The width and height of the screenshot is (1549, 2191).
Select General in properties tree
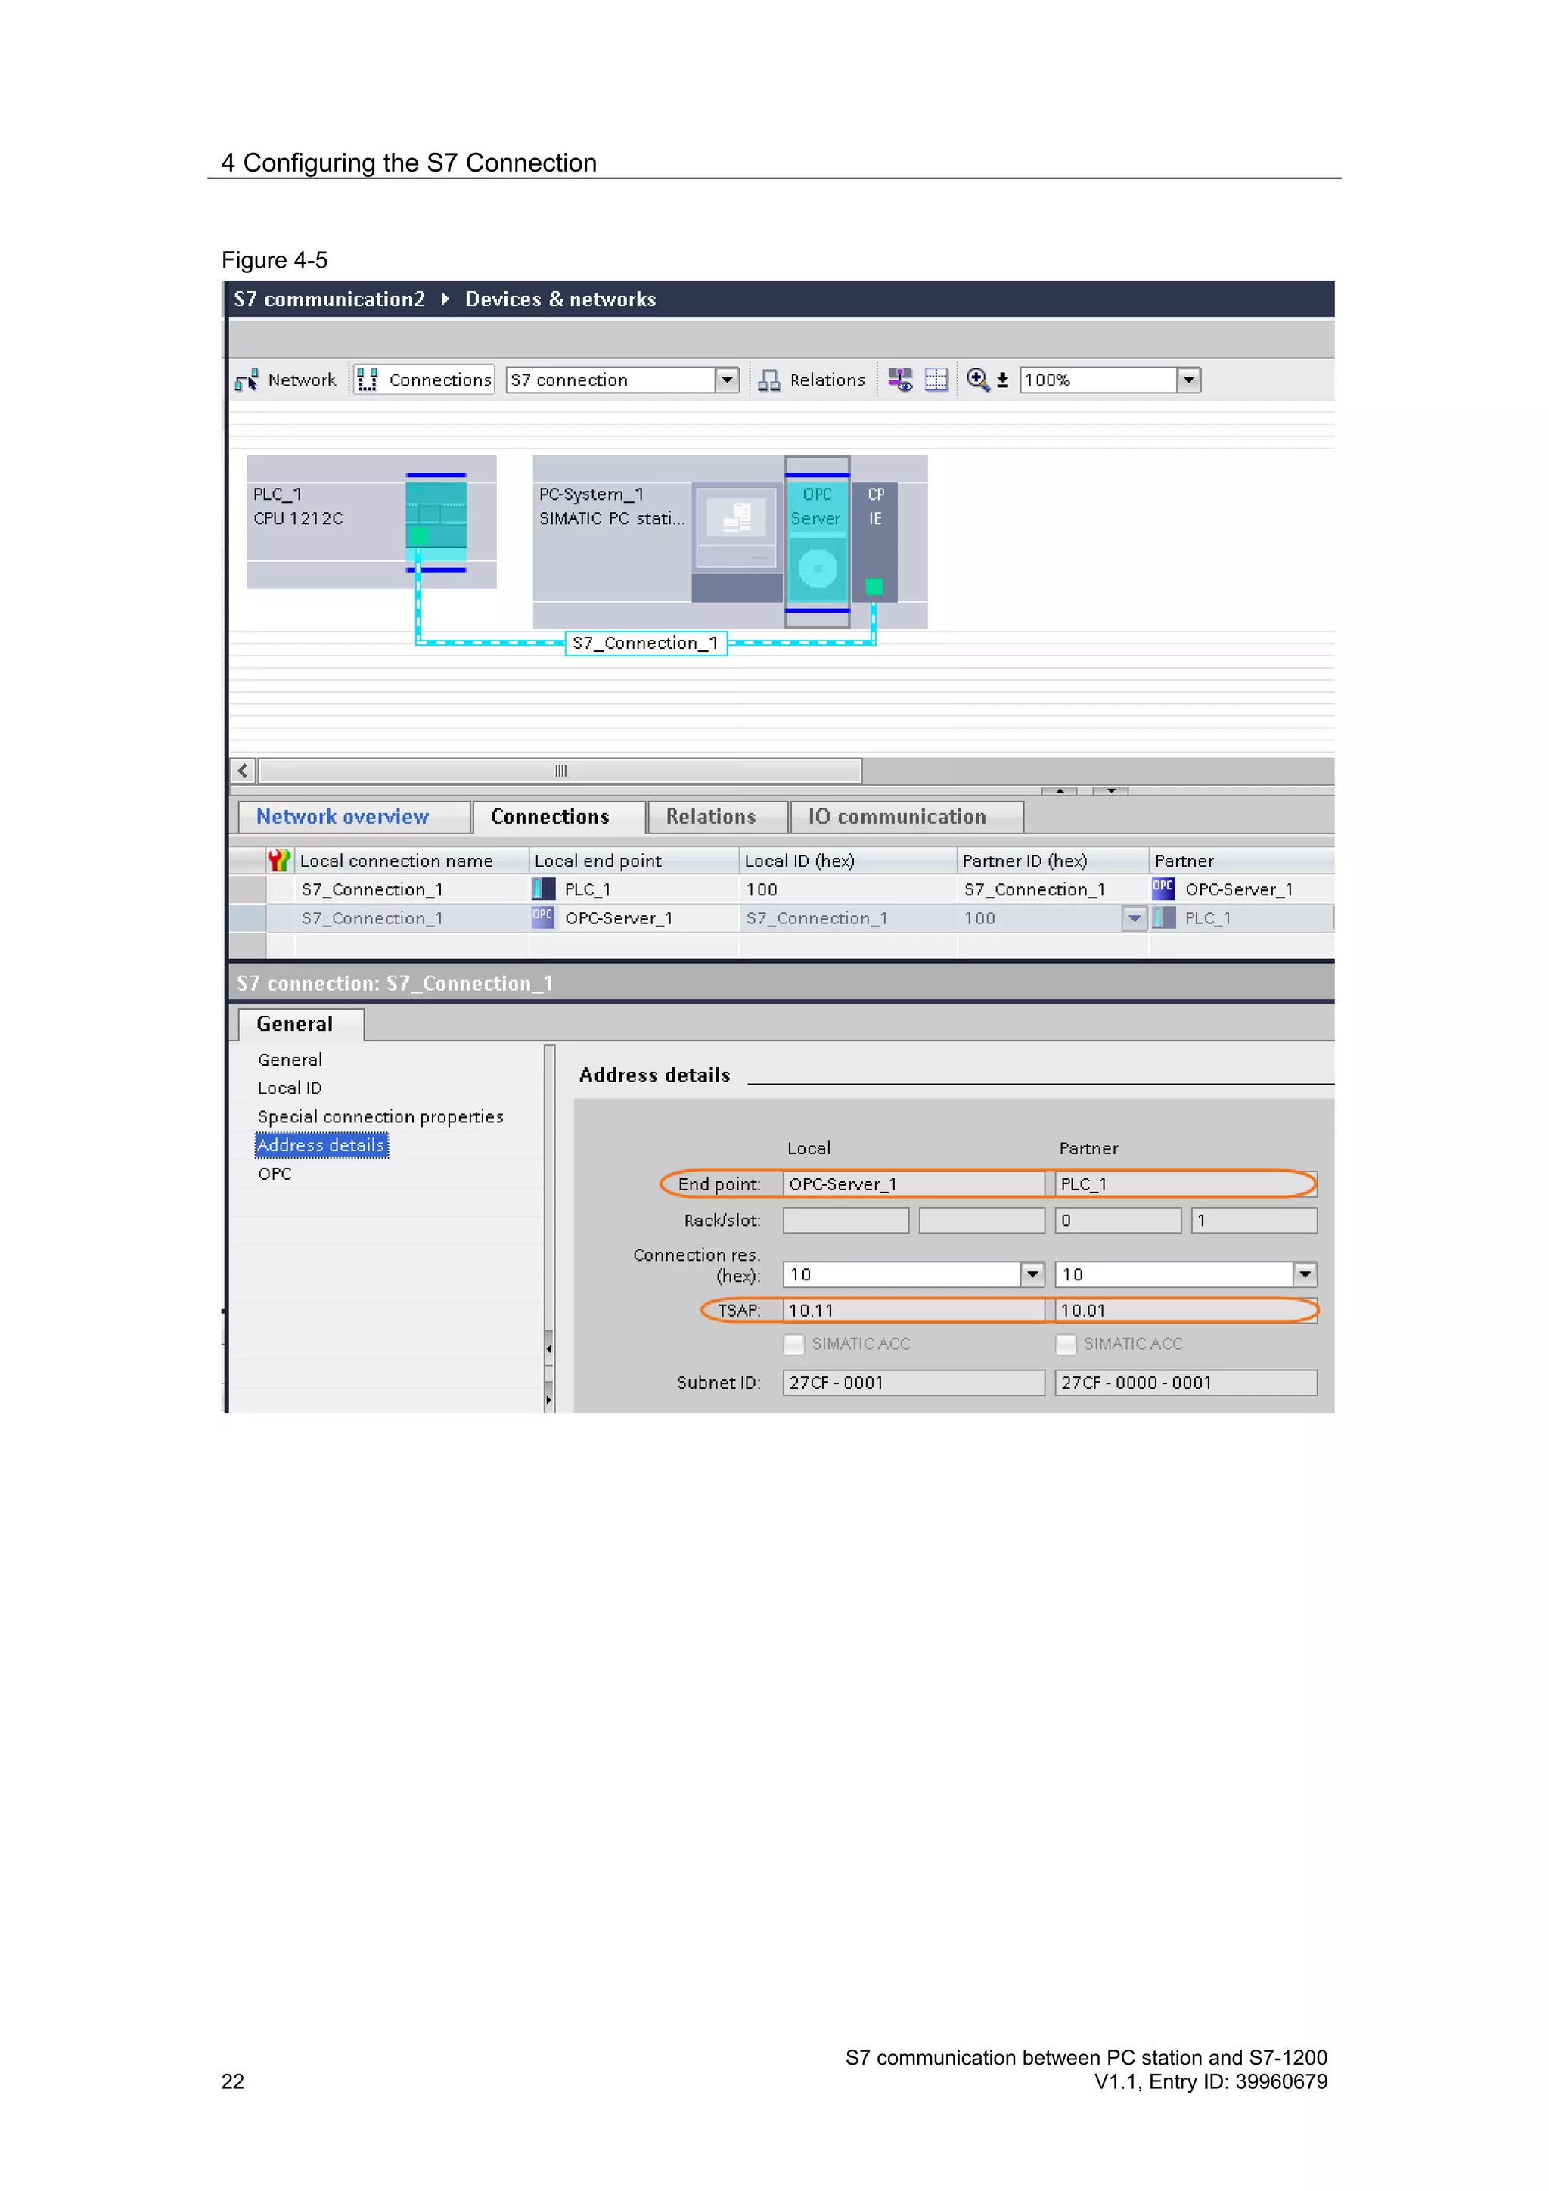coord(289,1060)
